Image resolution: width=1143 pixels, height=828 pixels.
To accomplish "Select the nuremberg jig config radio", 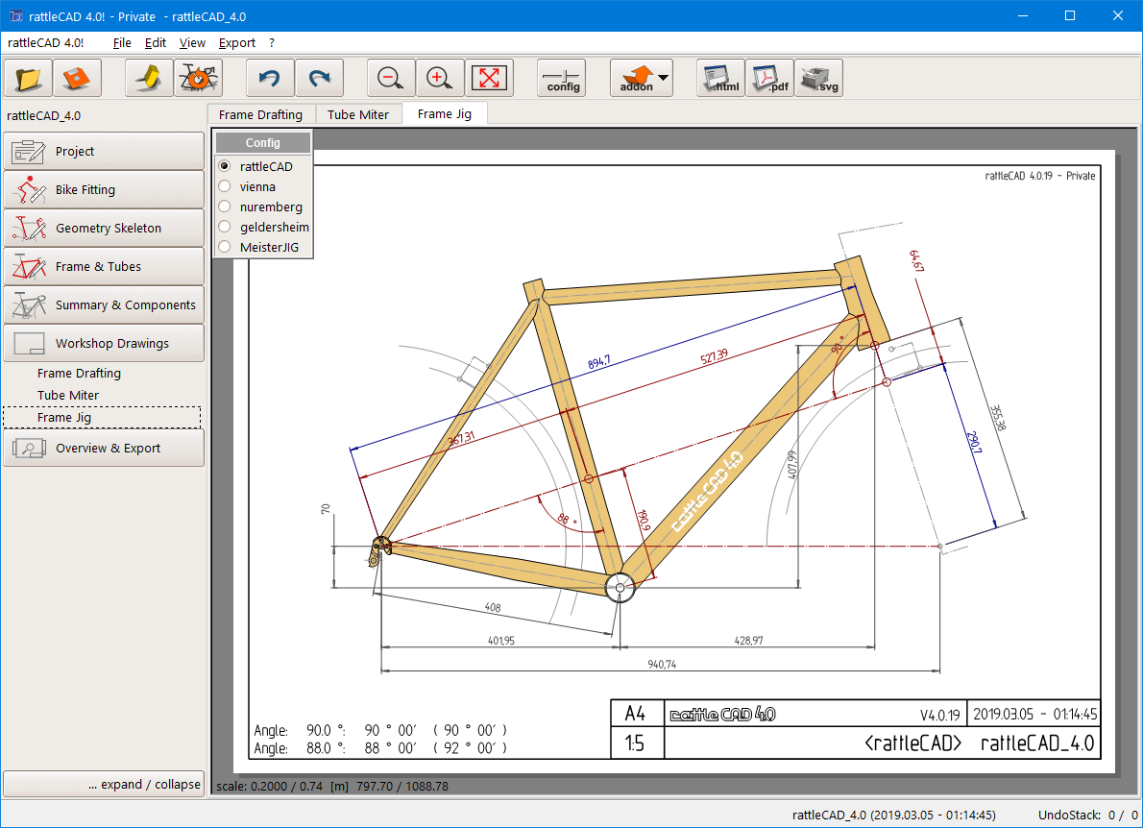I will click(x=225, y=207).
